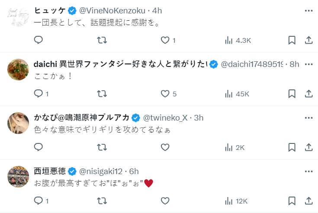Like 西垣悪徳's tweet
The width and height of the screenshot is (318, 213).
[165, 201]
